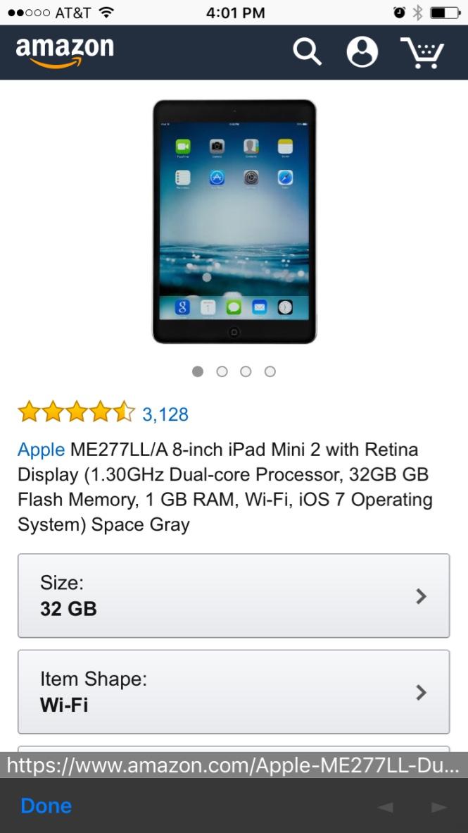Open the Apple brand link
The height and width of the screenshot is (833, 468).
tap(42, 450)
